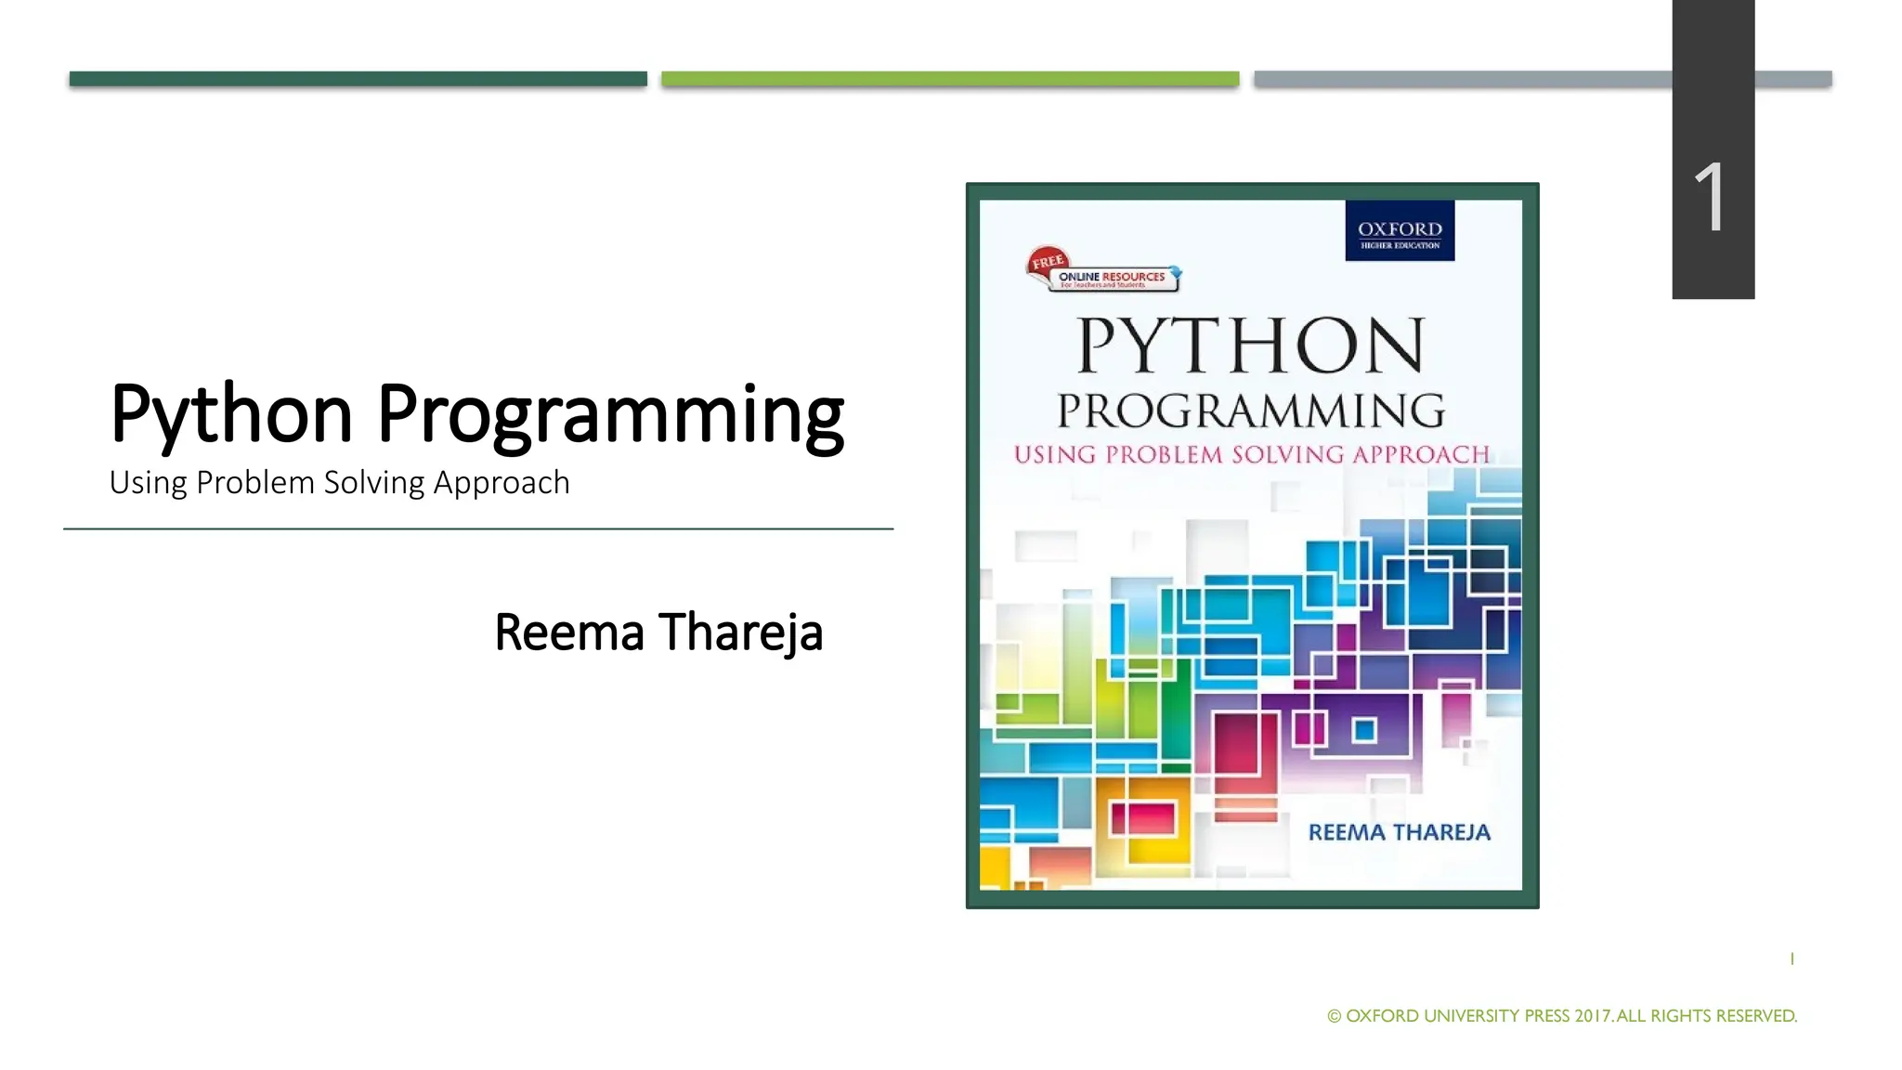Click the divider line under the subtitle
Image resolution: width=1902 pixels, height=1070 pixels.
point(477,528)
